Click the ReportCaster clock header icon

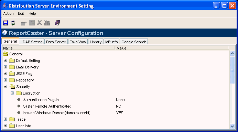coord(5,33)
